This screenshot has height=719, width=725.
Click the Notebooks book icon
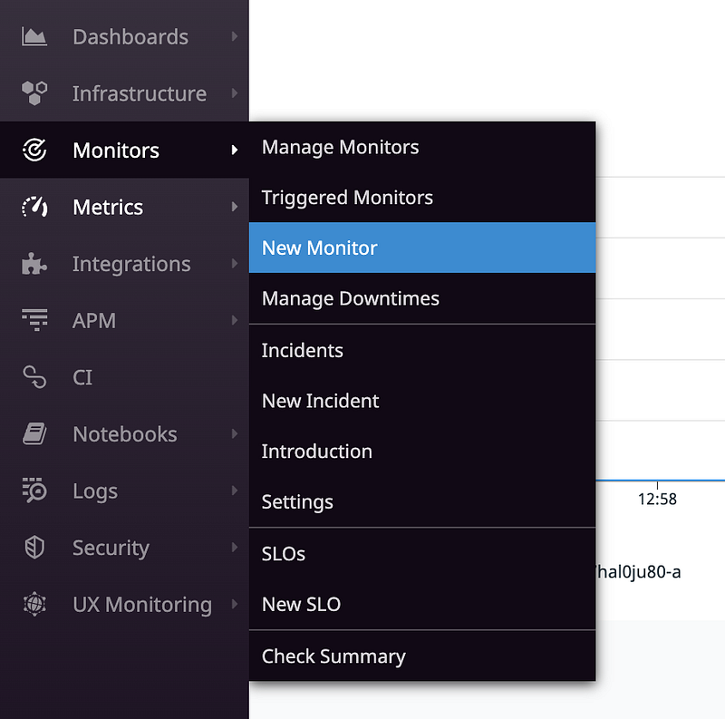[34, 434]
